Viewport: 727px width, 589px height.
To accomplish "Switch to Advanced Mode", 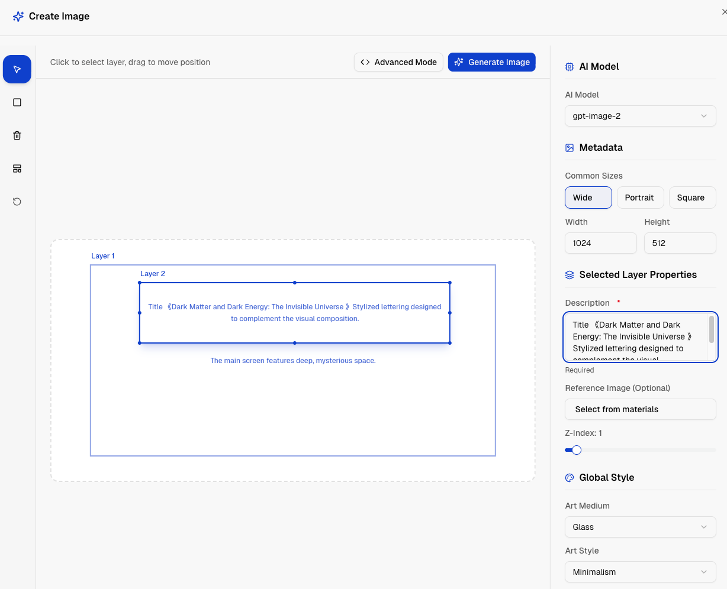I will click(x=398, y=62).
